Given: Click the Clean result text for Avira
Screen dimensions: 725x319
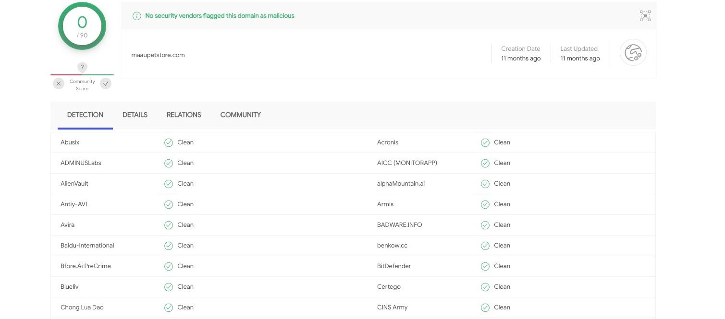Looking at the screenshot, I should tap(185, 225).
